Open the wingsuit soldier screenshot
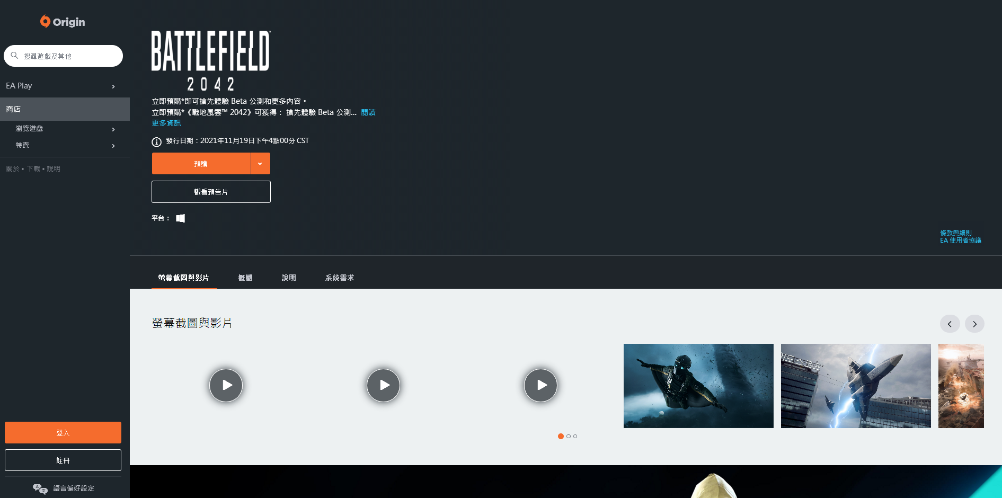 pyautogui.click(x=698, y=386)
